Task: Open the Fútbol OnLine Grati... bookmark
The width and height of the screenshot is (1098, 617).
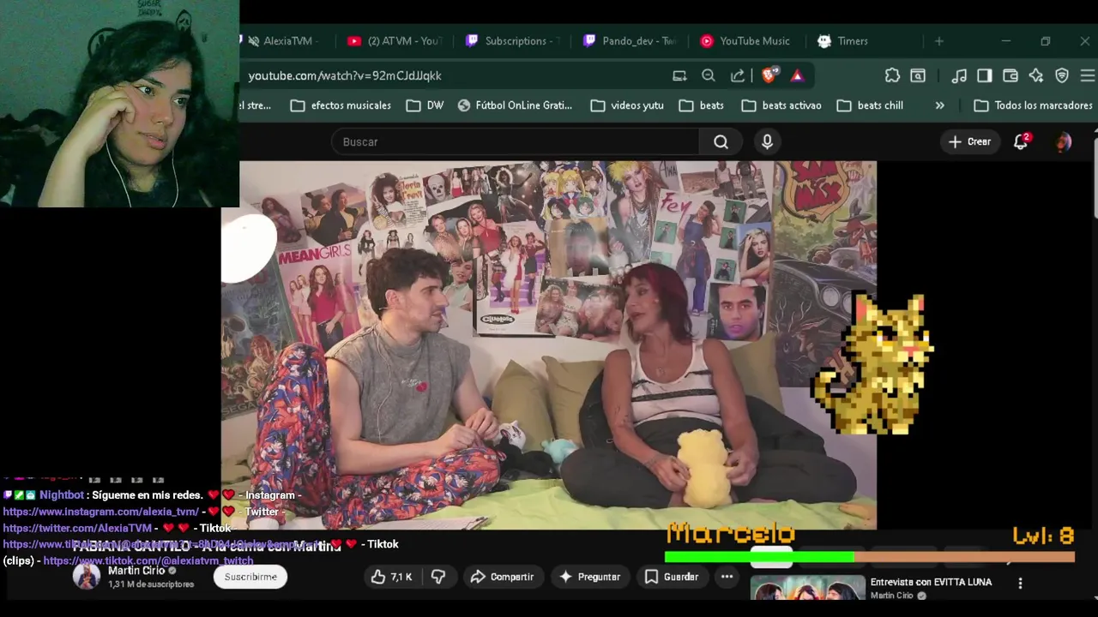Action: tap(515, 105)
